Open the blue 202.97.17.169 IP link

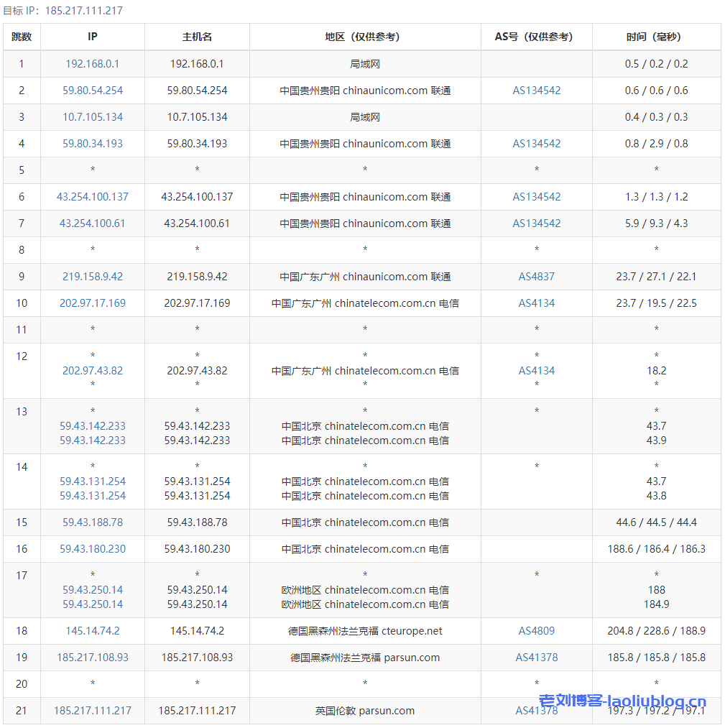point(92,303)
